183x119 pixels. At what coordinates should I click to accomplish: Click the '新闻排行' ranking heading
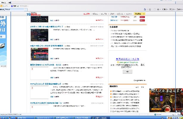tap(114, 86)
